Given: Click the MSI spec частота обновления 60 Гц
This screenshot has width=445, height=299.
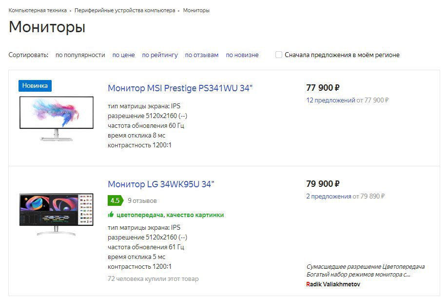Looking at the screenshot, I should [146, 125].
